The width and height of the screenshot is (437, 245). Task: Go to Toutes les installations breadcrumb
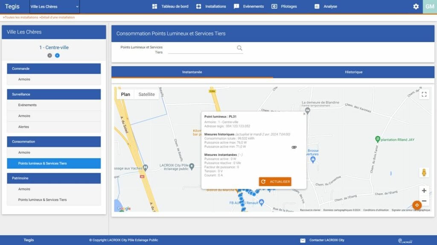click(21, 17)
